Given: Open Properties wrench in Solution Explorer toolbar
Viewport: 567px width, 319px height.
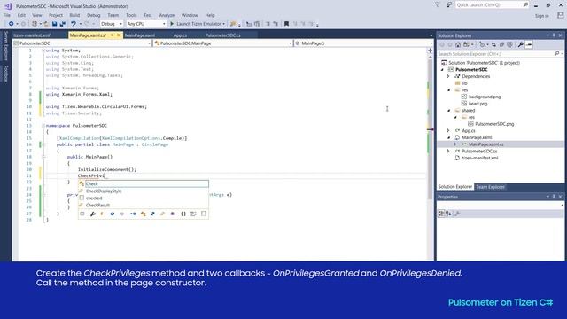Looking at the screenshot, I should (x=520, y=45).
